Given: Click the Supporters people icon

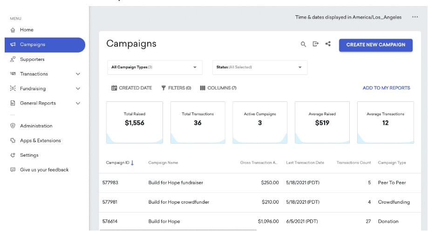Looking at the screenshot, I should pyautogui.click(x=13, y=59).
